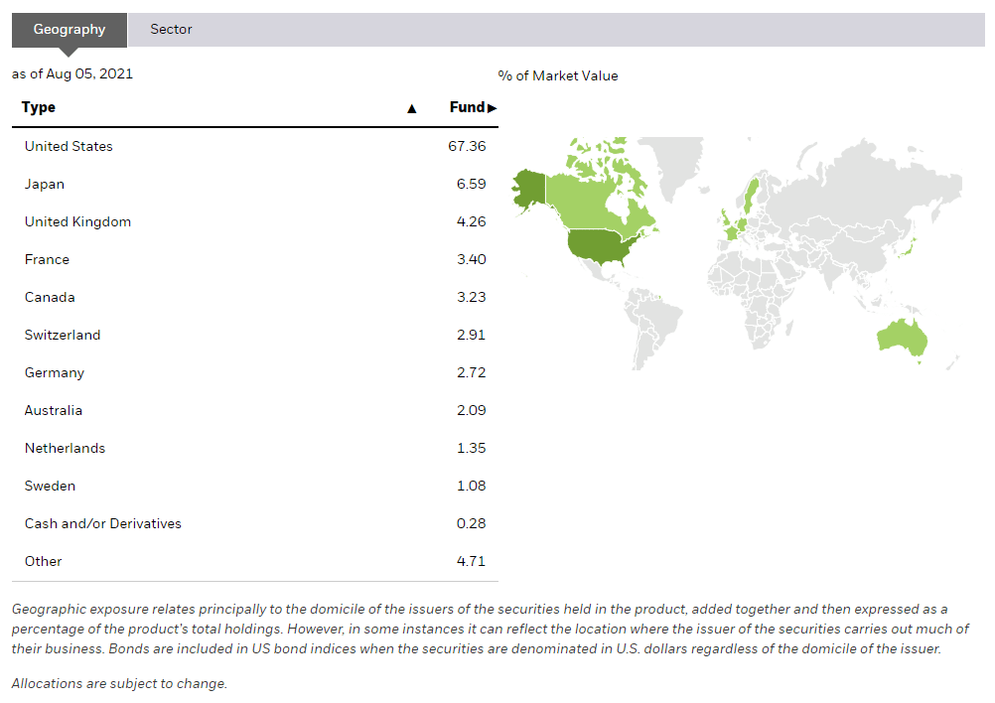Click the value 67.36
The image size is (995, 703).
point(467,147)
